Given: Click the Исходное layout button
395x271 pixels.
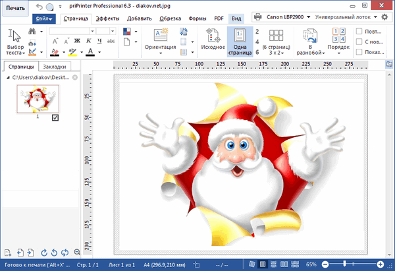Looking at the screenshot, I should pos(213,40).
